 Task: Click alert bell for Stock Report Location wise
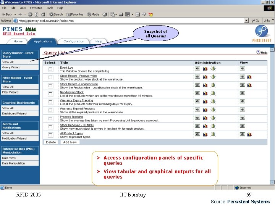click(213, 85)
